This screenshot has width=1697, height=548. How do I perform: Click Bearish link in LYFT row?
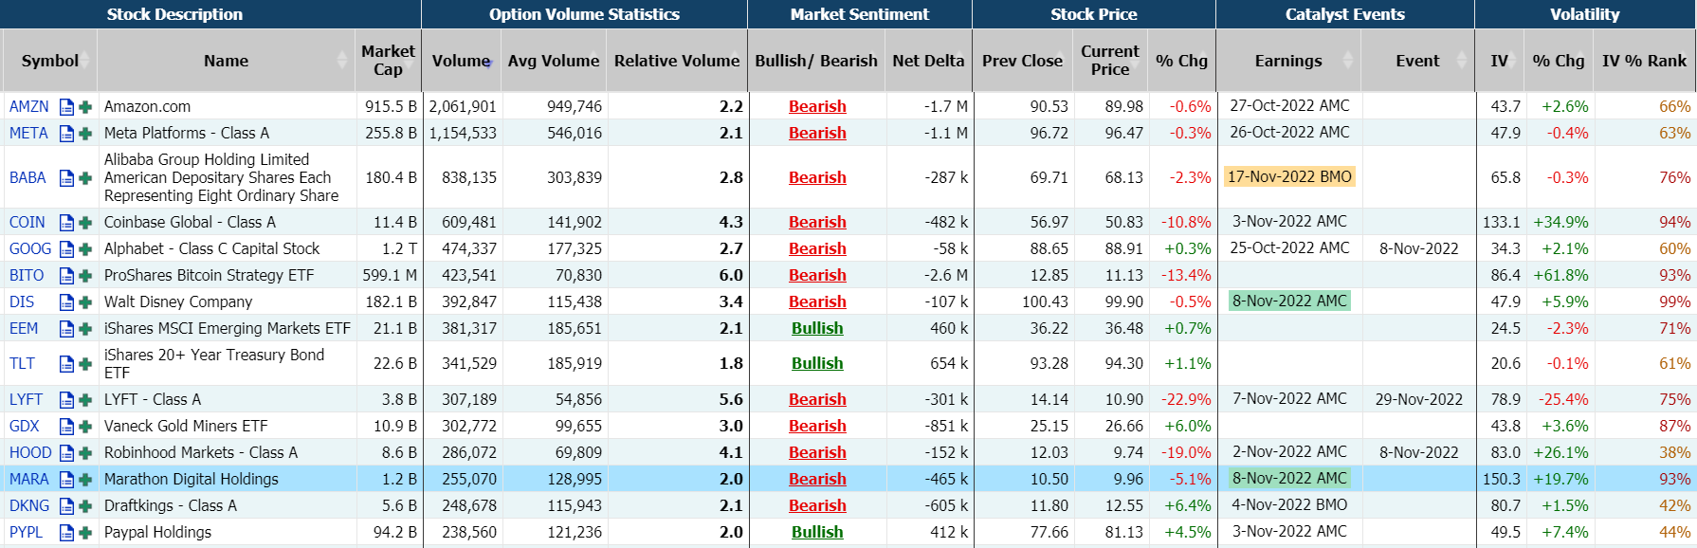[817, 400]
